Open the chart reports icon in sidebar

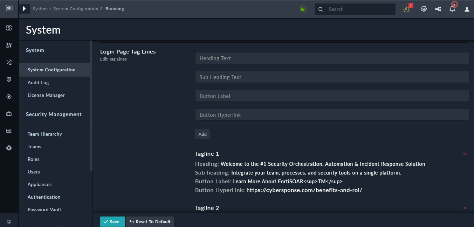tap(9, 131)
